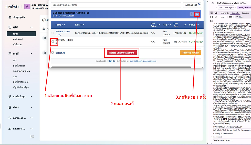Screen dimensions: 251x145
Task: Open the DevTools top context dropdown
Action: click(x=223, y=17)
